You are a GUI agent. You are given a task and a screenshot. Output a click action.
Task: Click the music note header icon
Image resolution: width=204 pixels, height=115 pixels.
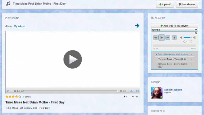point(8,4)
